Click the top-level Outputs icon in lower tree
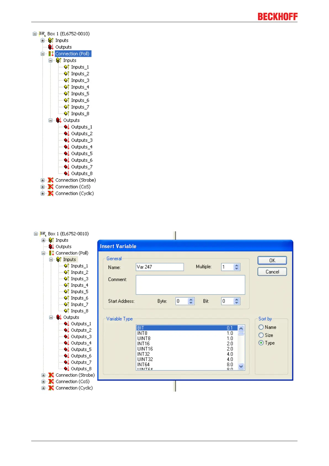329x466 pixels. 51,247
